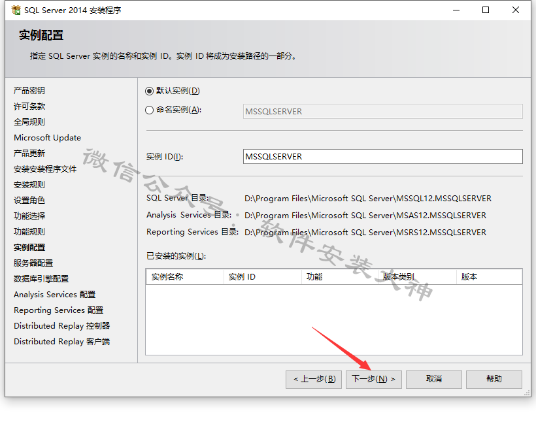536x426 pixels.
Task: Click the MSSQL12.MSSQLSERVER directory path
Action: tap(368, 199)
